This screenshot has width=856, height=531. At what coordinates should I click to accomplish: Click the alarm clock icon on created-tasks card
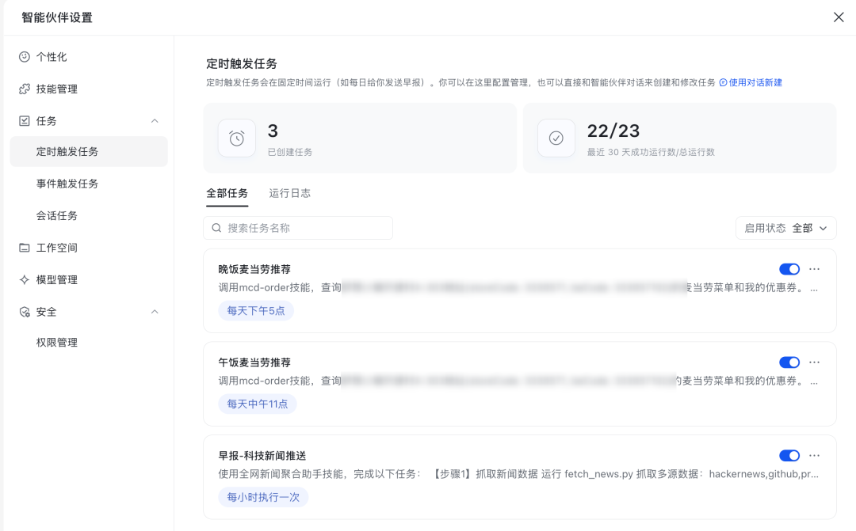(x=235, y=136)
